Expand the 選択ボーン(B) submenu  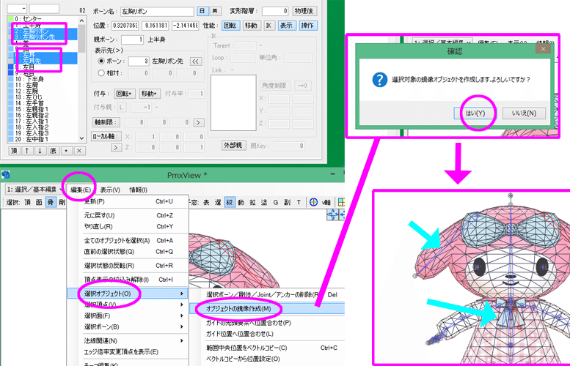128,326
